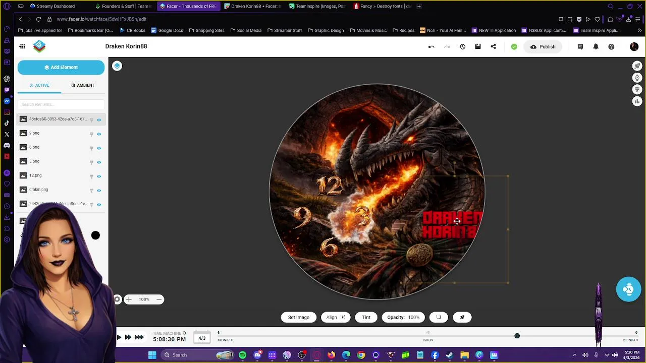This screenshot has width=646, height=363.
Task: Expand the bookmarks bar overflow chevron
Action: pyautogui.click(x=639, y=30)
